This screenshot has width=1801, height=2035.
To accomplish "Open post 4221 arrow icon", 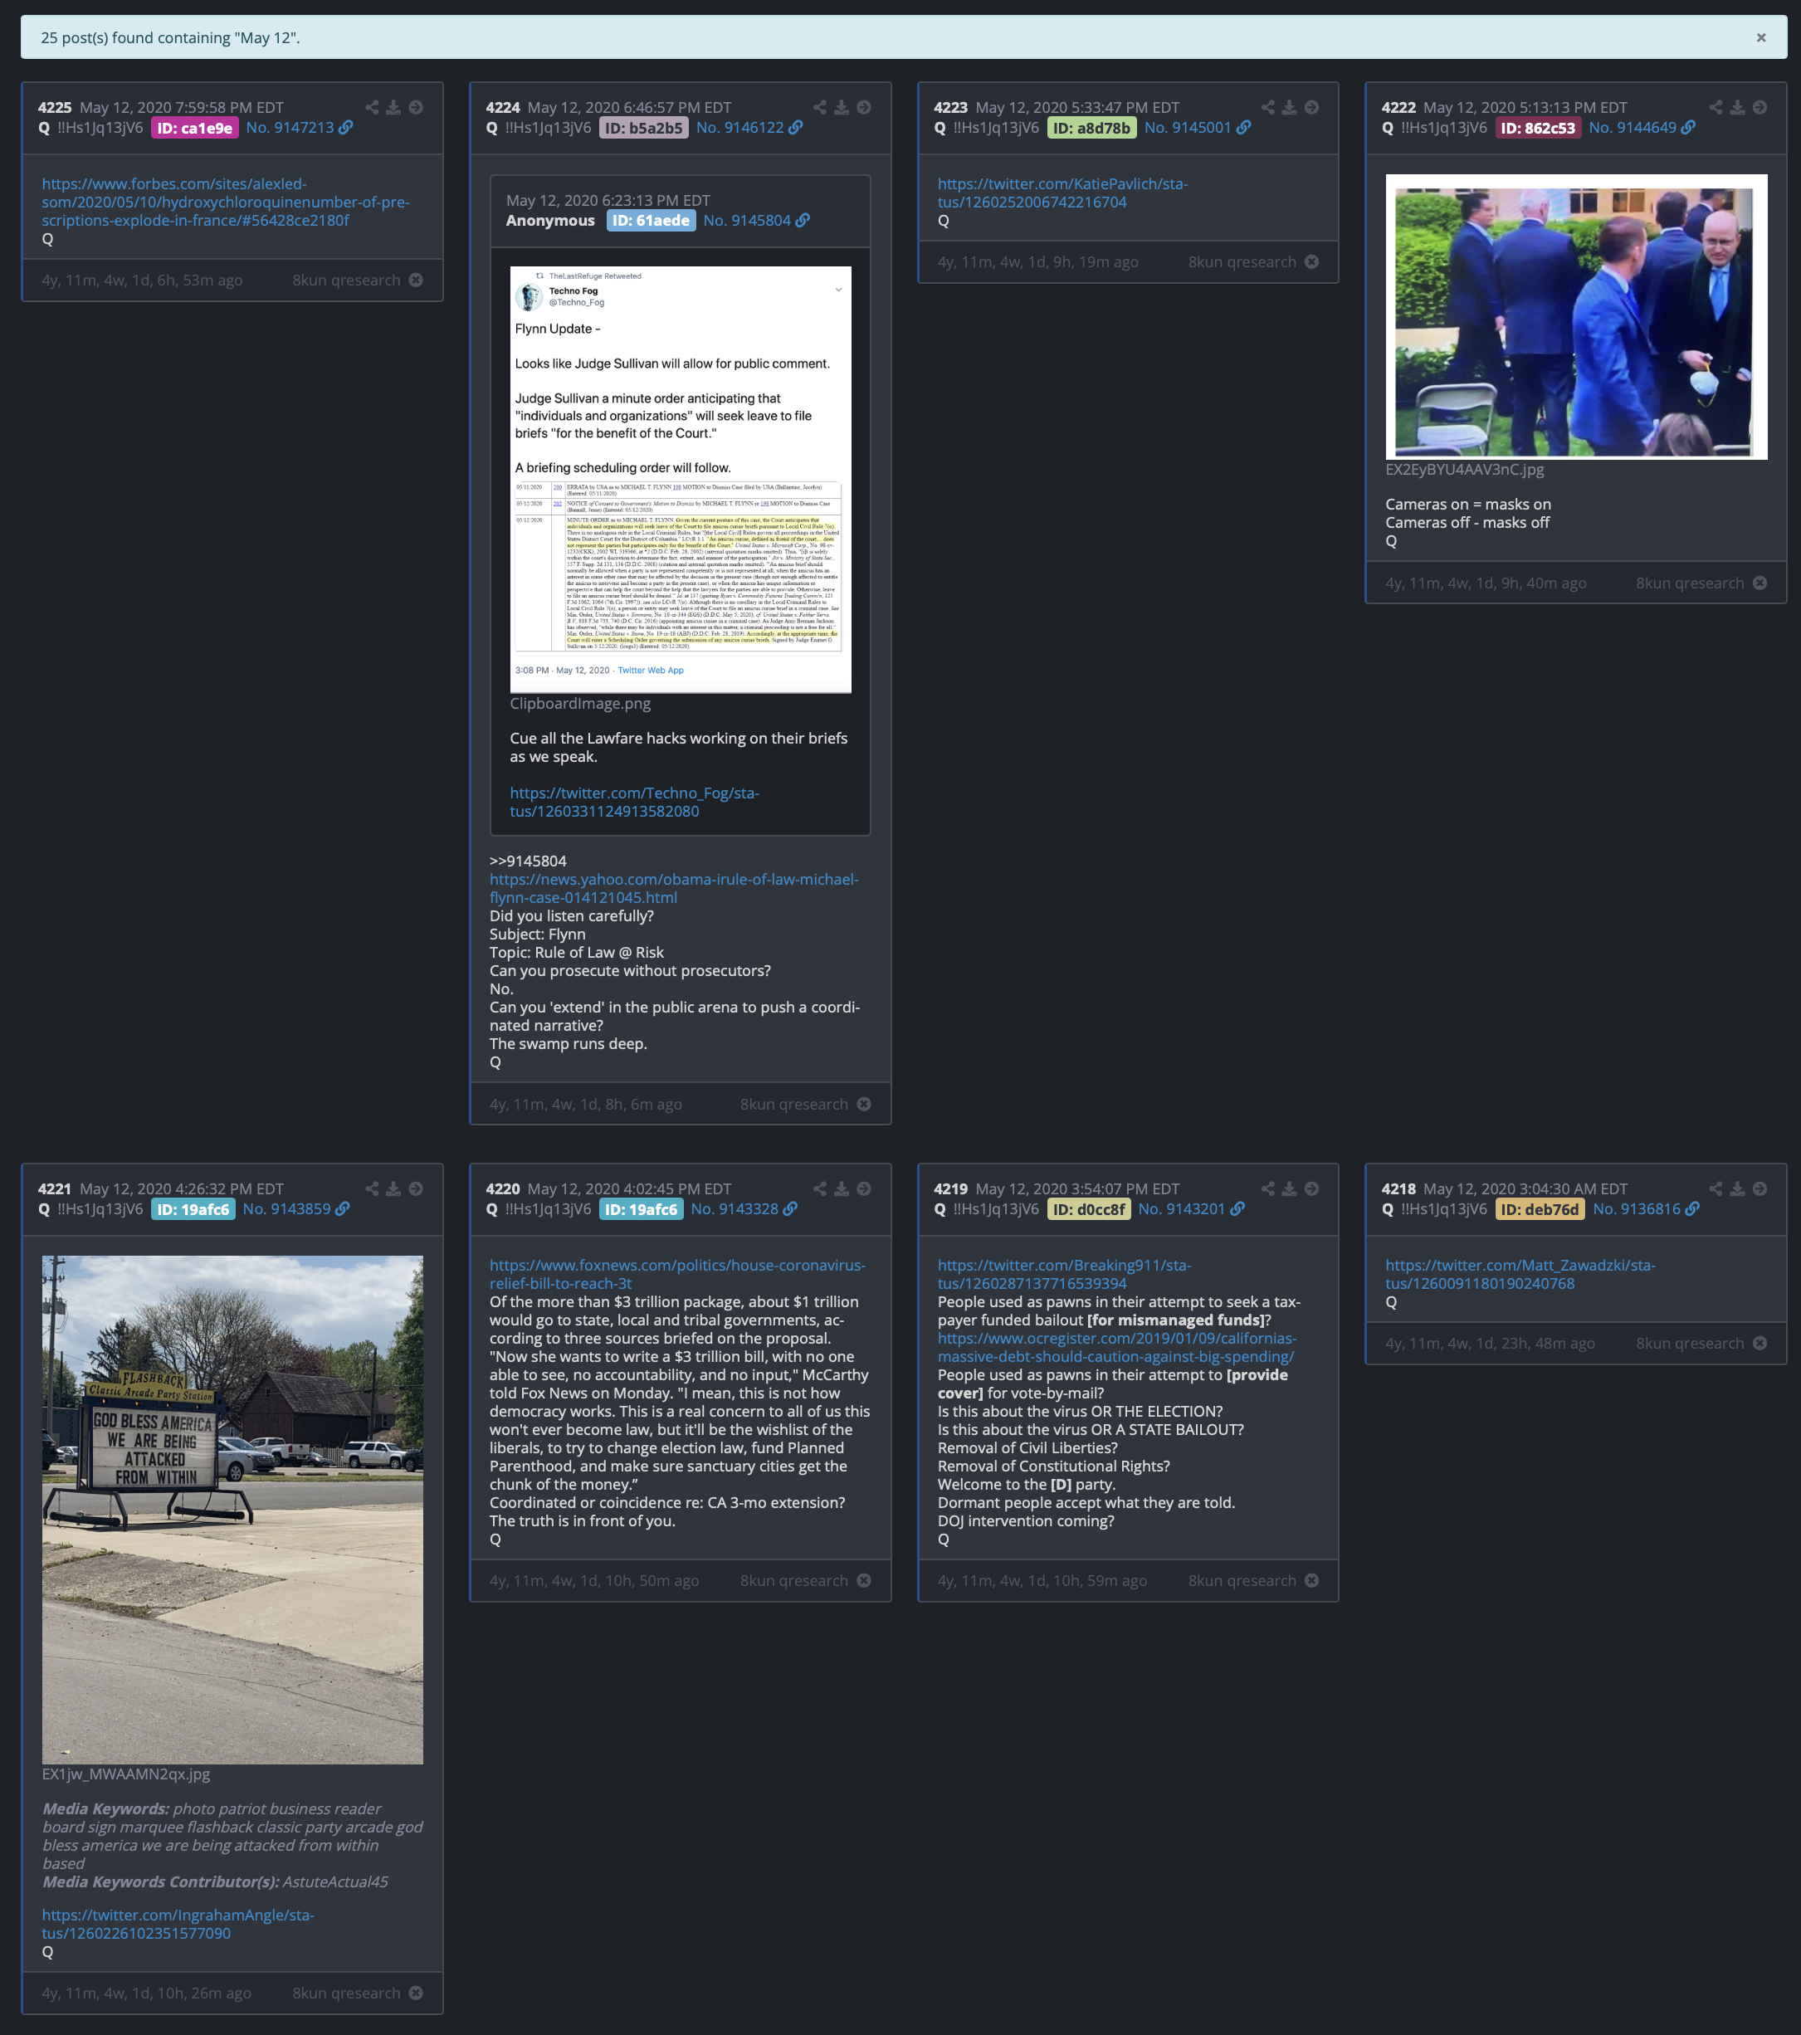I will pyautogui.click(x=416, y=1188).
